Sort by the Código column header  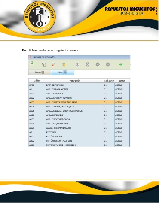[x=37, y=81]
